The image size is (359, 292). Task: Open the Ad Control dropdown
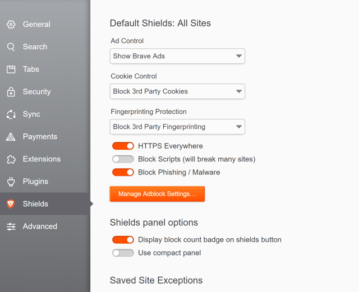[x=177, y=56]
